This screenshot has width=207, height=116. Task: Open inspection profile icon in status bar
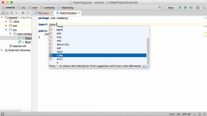click(x=200, y=114)
